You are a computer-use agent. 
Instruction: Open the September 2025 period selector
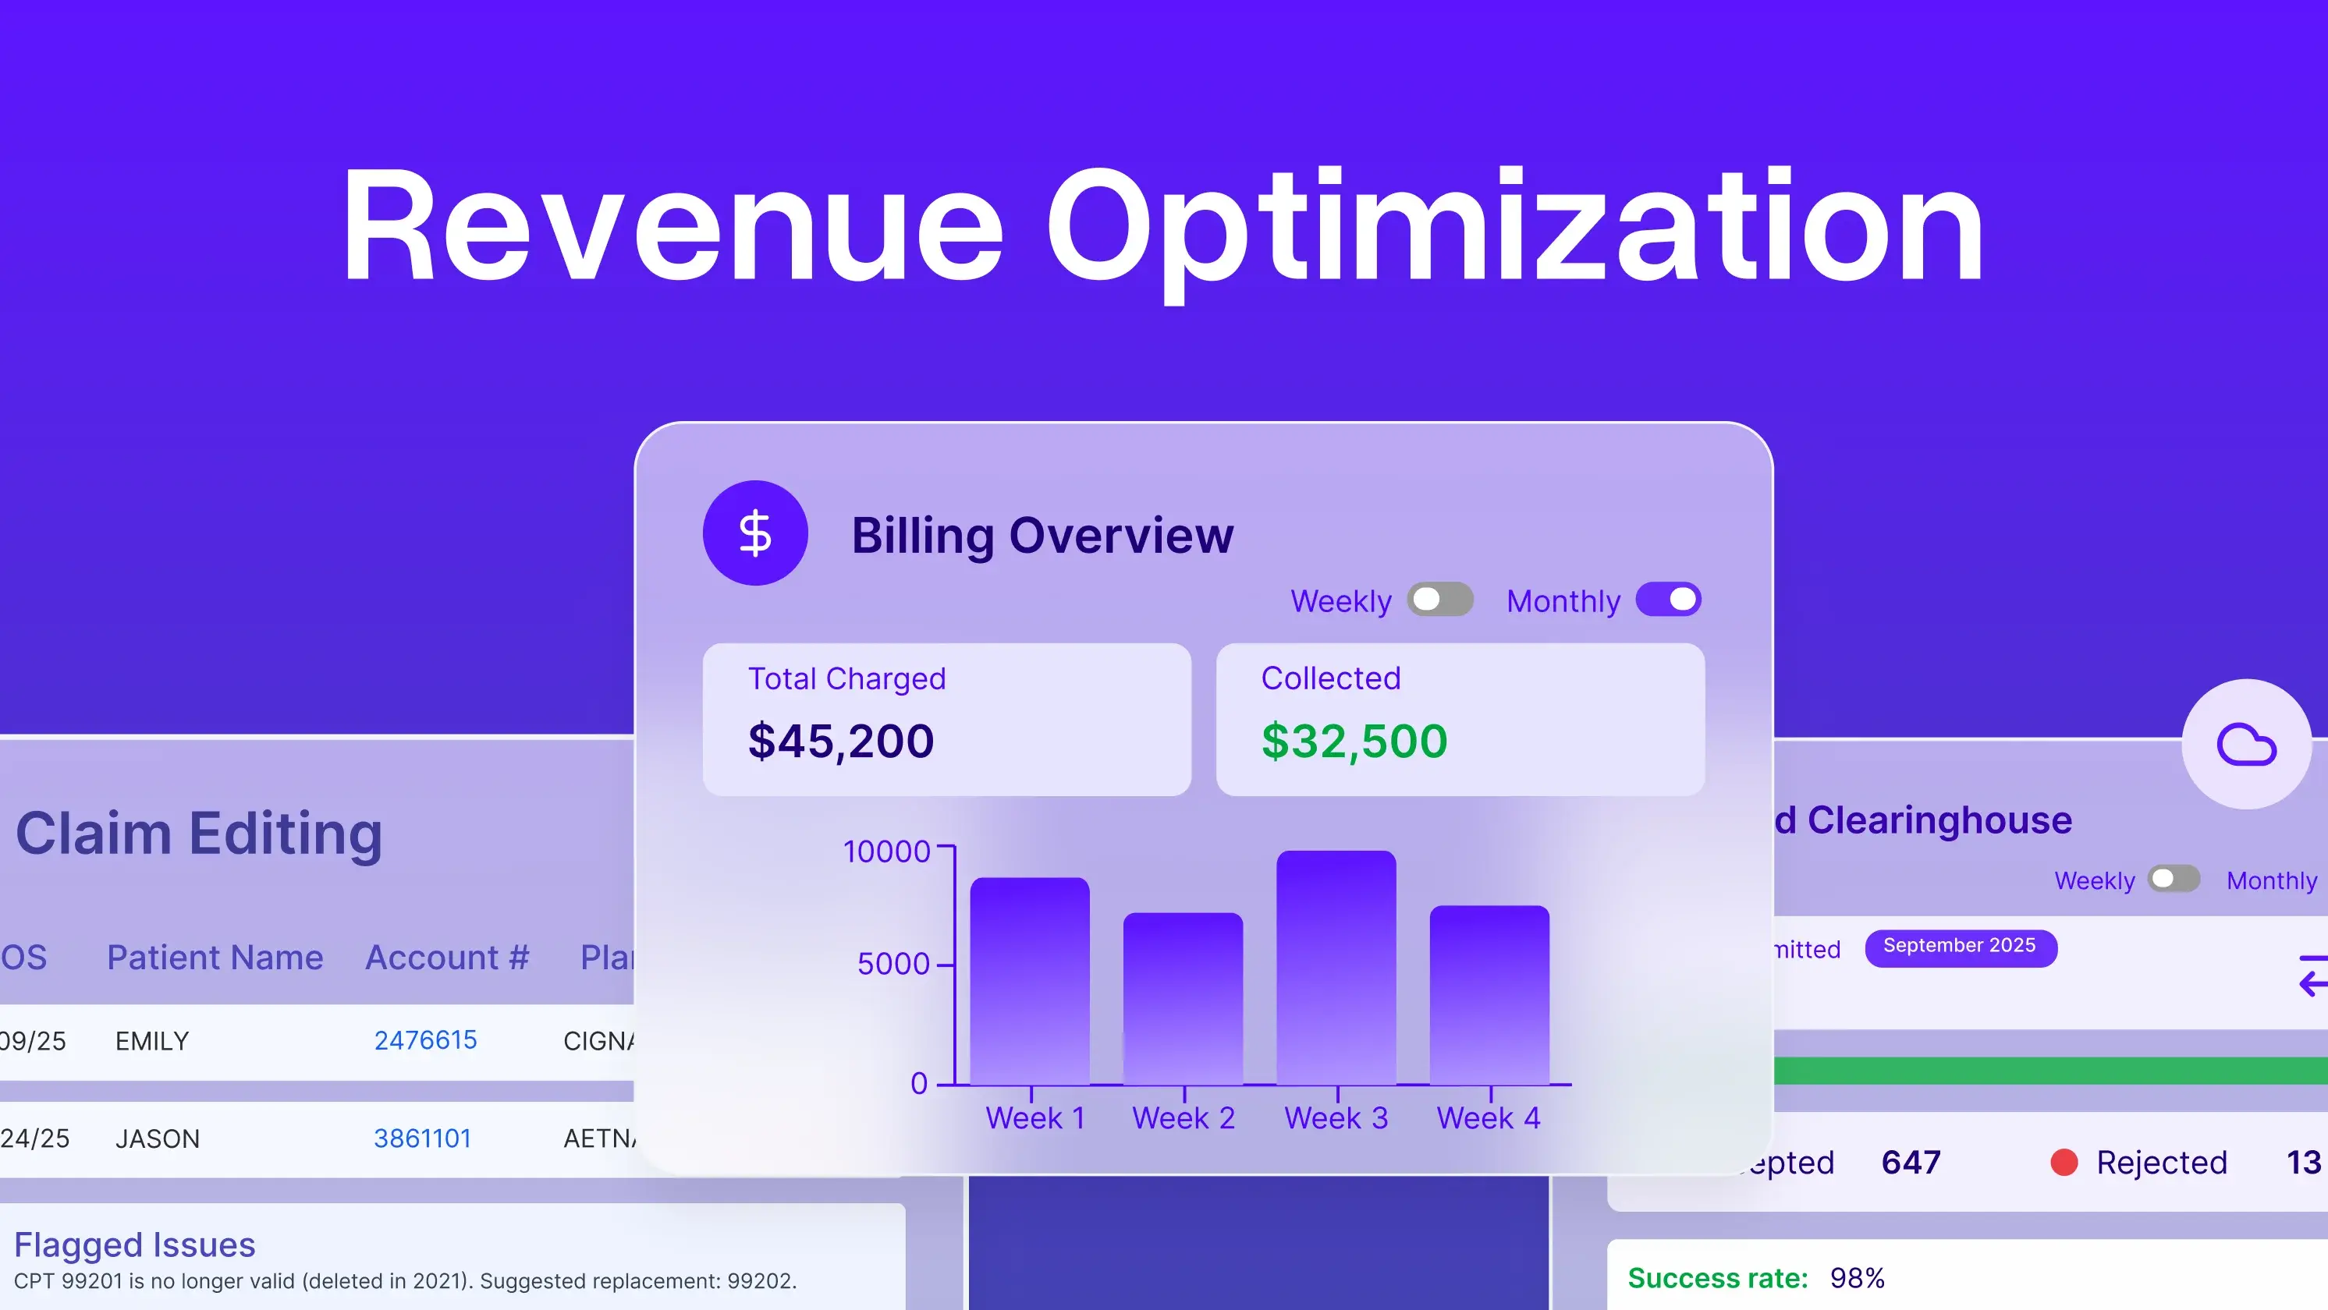(x=1961, y=947)
